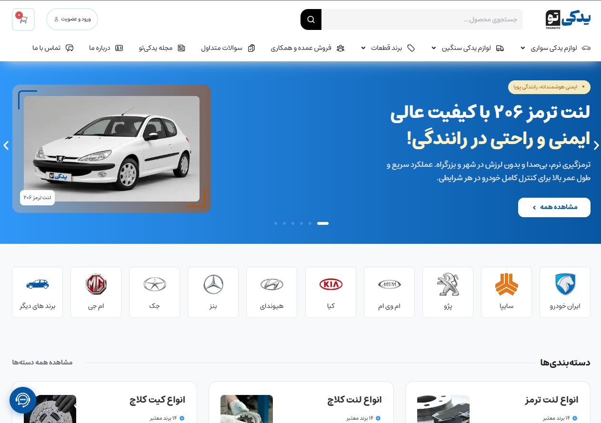The image size is (601, 423).
Task: Select the Iran Khodro brand logo
Action: 565,285
